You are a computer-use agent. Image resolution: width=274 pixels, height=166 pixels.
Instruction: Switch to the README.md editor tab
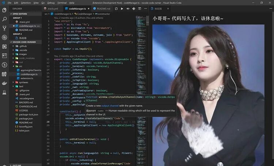102,8
